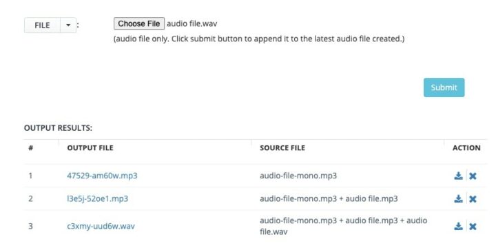Viewport: 496px width, 248px height.
Task: Click the # column header
Action: (x=31, y=147)
